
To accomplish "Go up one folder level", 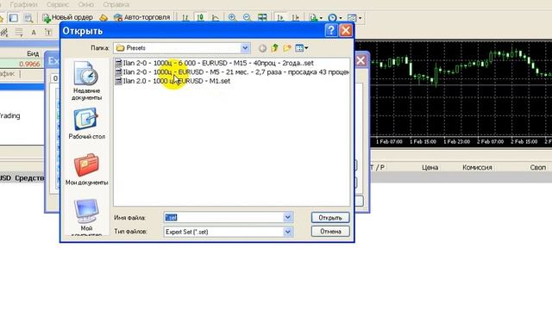I will (274, 48).
